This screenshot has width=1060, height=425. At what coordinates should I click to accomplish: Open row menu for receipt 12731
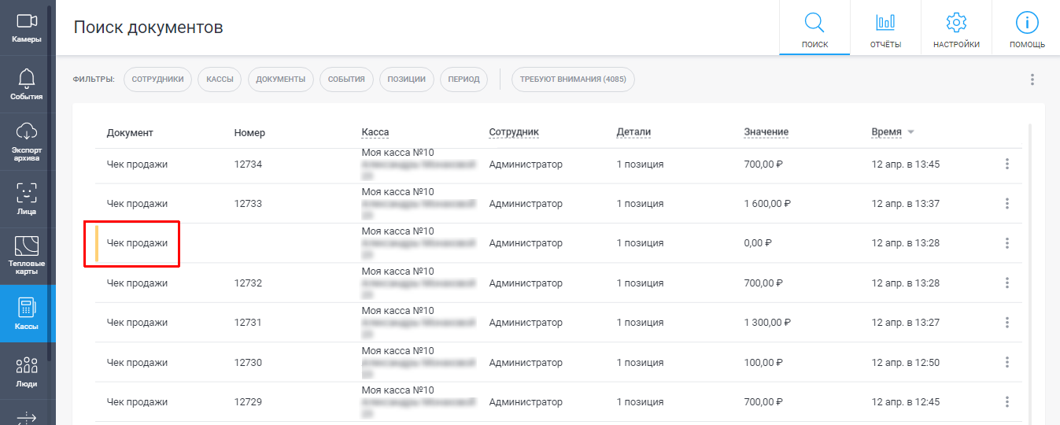click(x=1007, y=323)
